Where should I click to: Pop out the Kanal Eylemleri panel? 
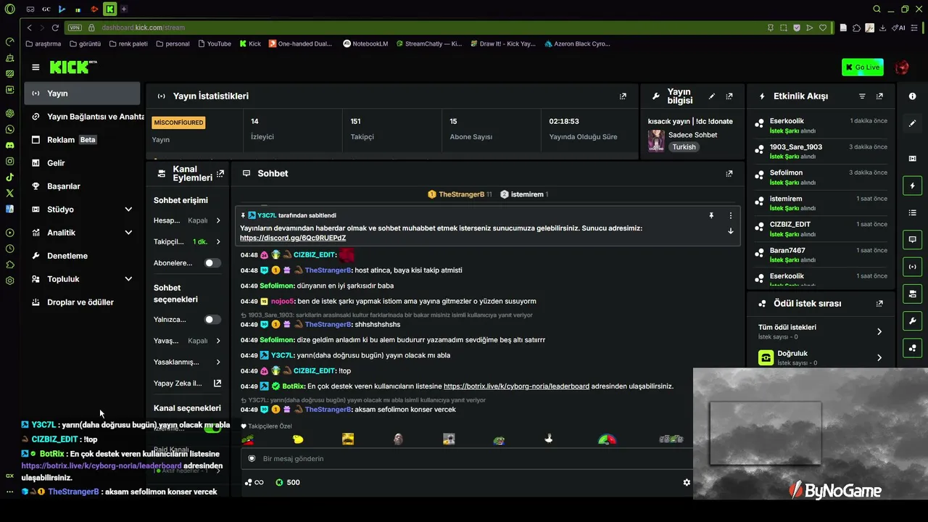tap(220, 173)
